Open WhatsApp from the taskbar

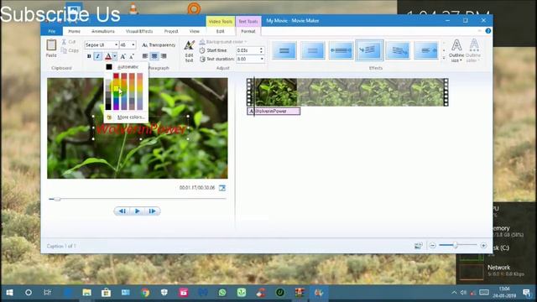pyautogui.click(x=222, y=293)
